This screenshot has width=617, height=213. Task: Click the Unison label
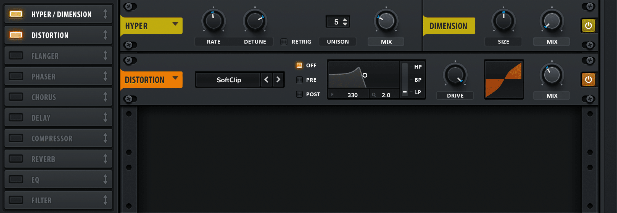(x=338, y=42)
